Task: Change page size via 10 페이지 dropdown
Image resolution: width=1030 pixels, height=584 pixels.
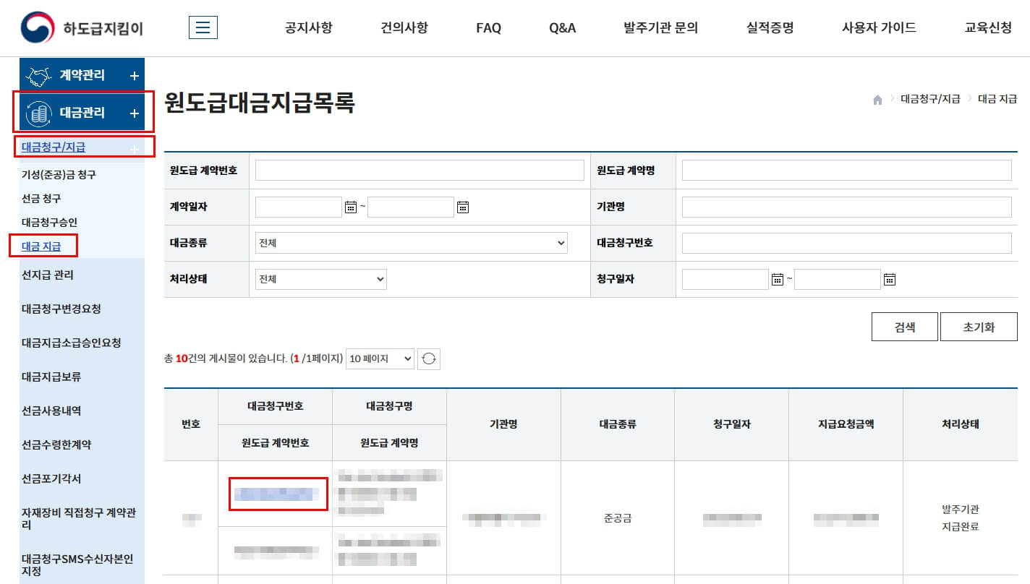Action: coord(380,358)
